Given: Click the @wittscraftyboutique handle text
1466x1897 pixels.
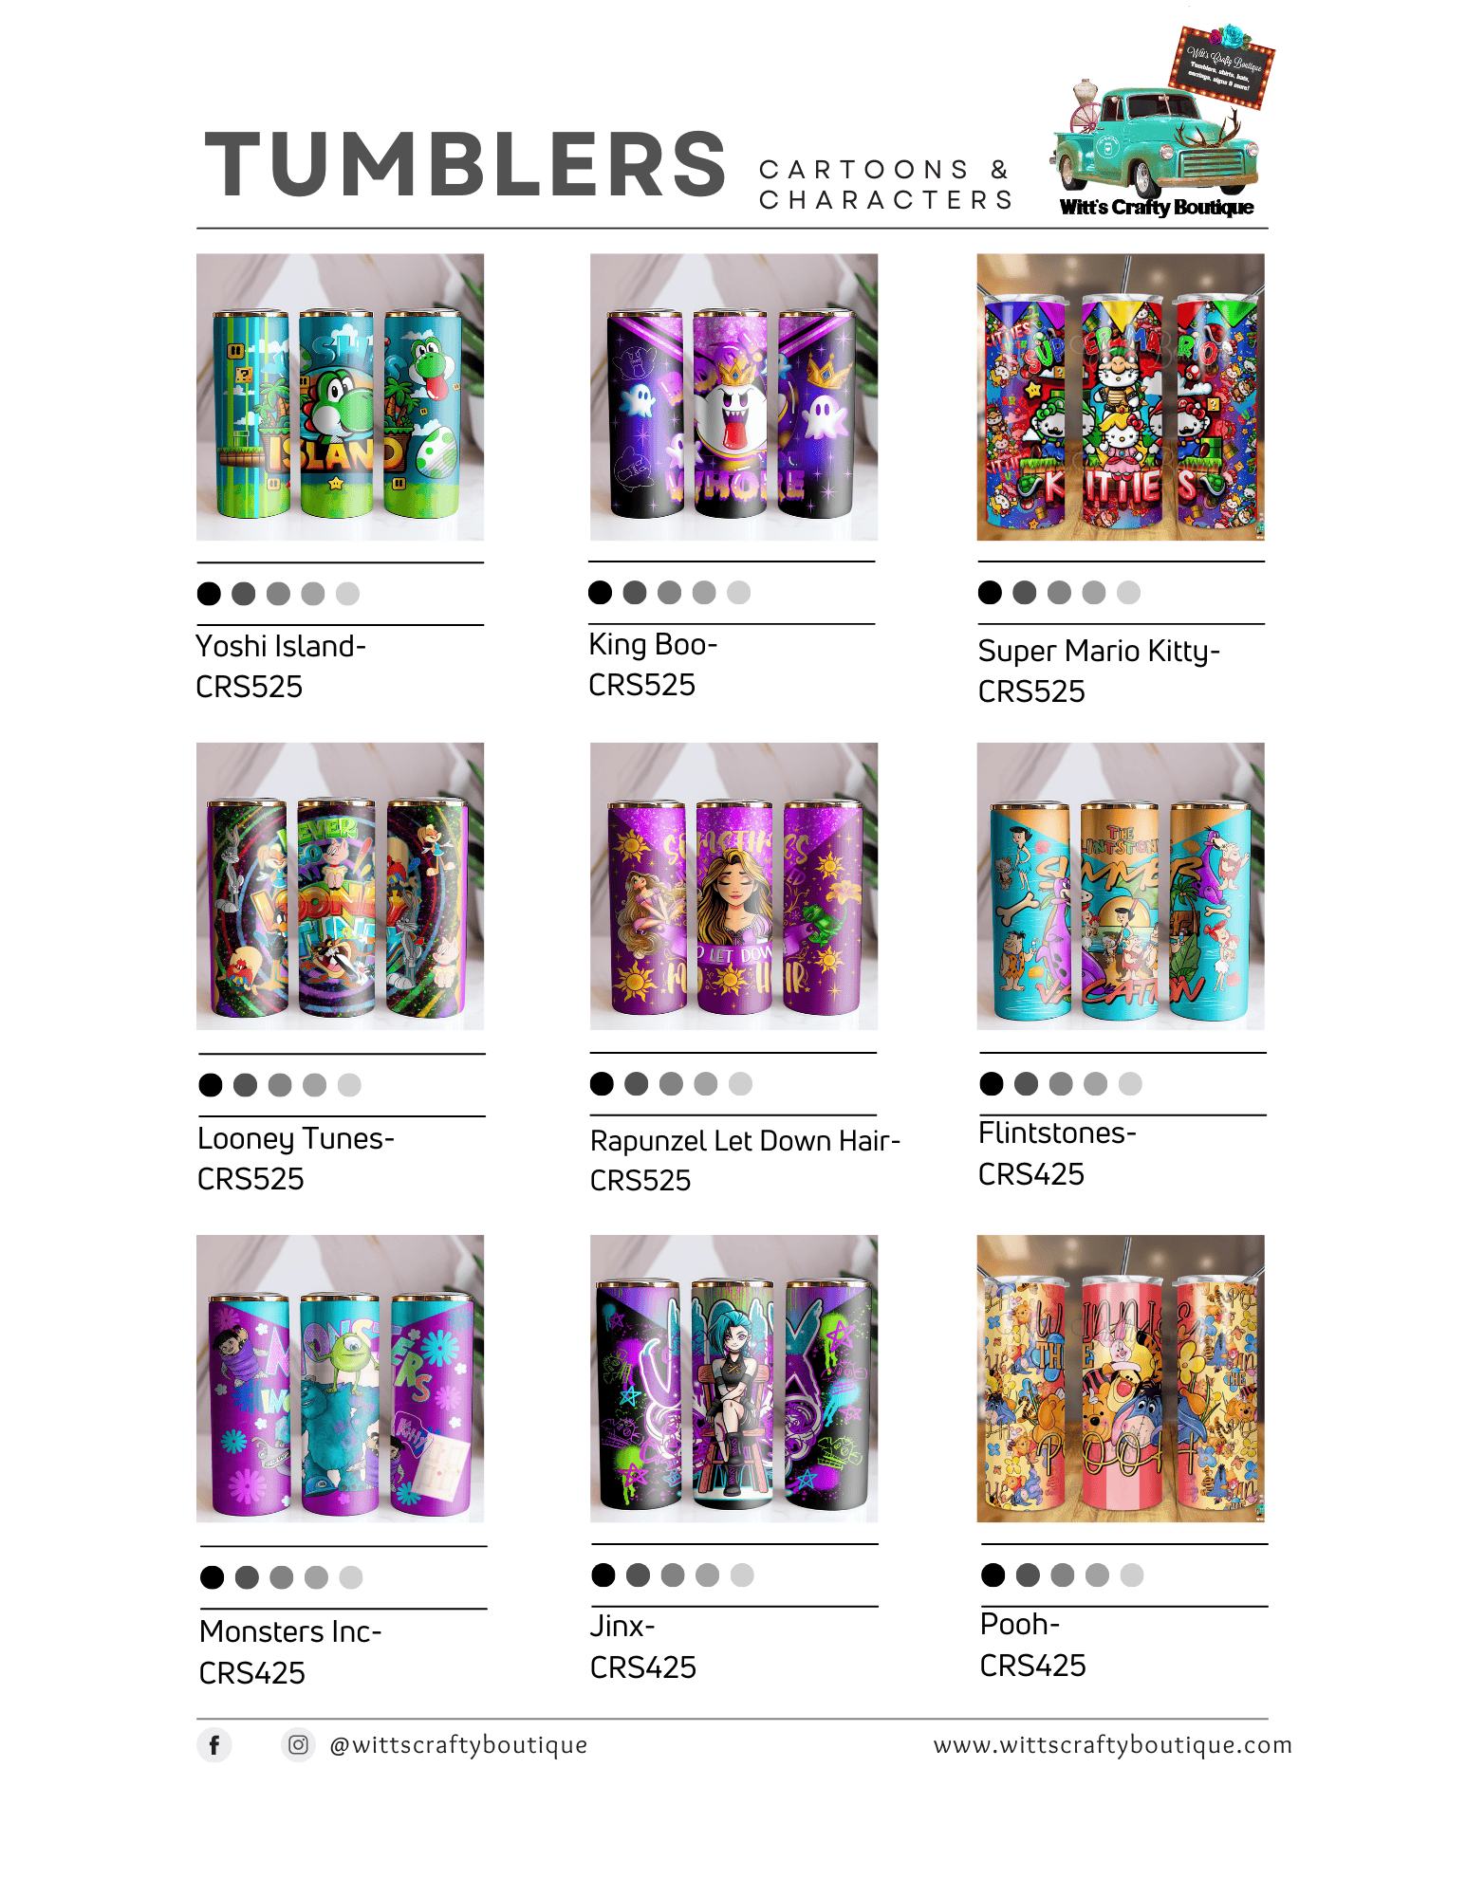Looking at the screenshot, I should coord(458,1745).
